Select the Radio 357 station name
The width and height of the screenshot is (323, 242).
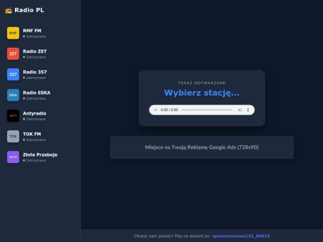click(35, 72)
